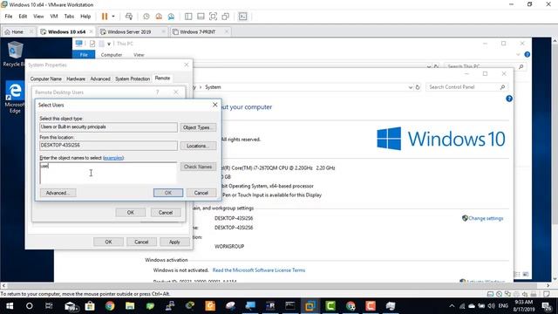Click the Search Control Panel box
This screenshot has height=314, width=558.
466,87
